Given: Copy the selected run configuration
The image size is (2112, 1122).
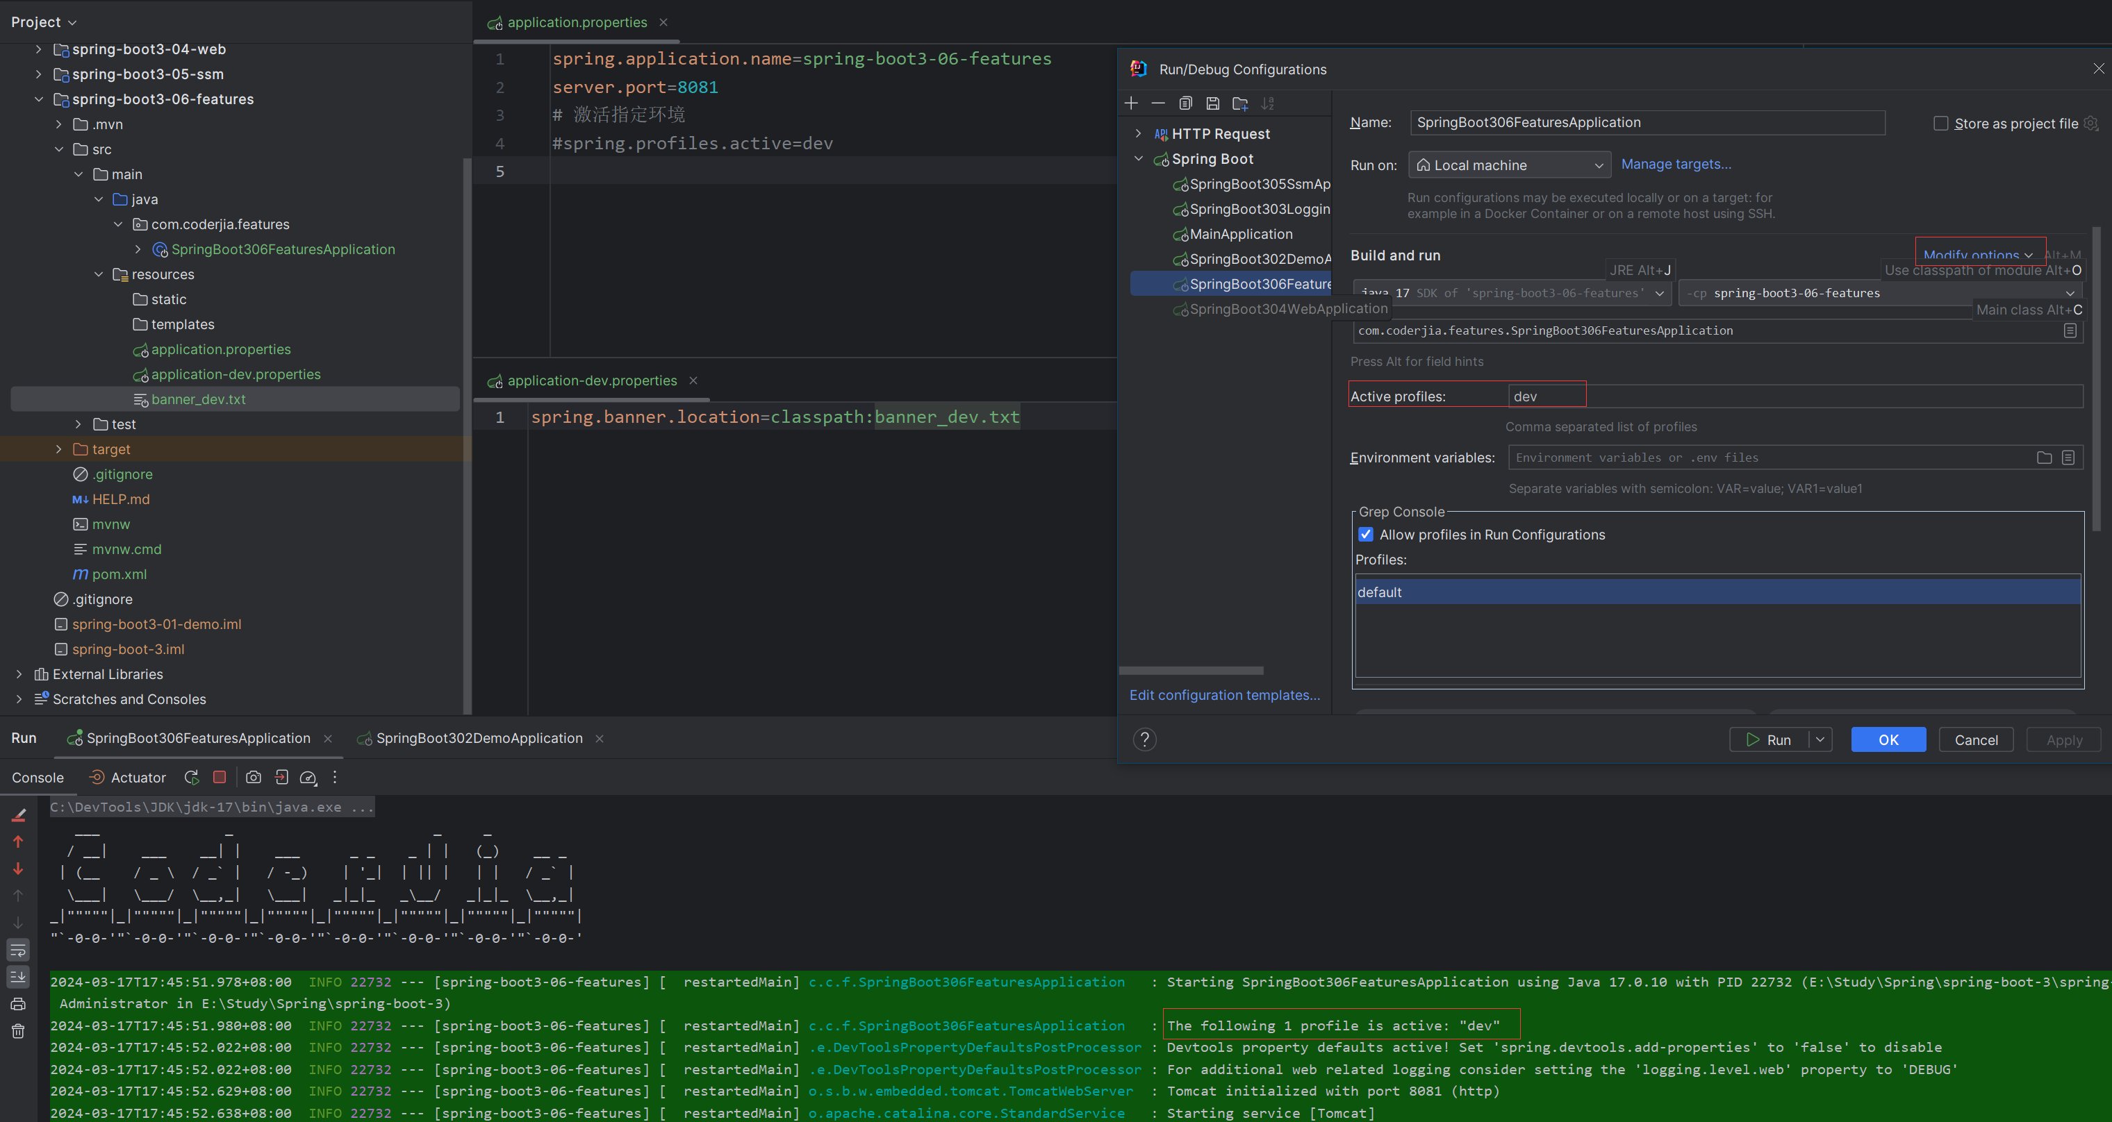Looking at the screenshot, I should click(x=1185, y=103).
